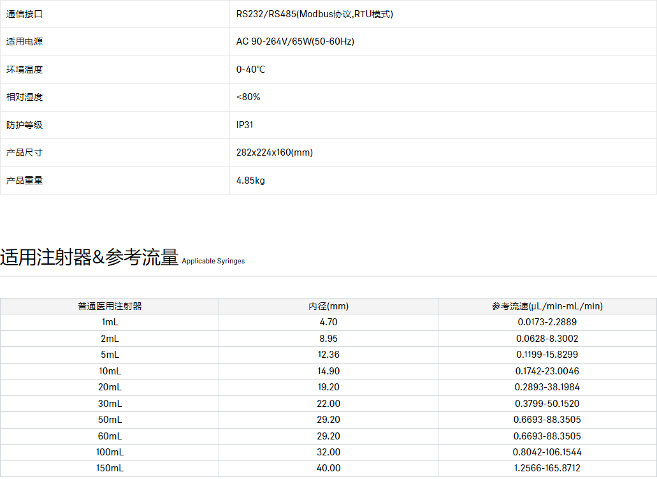
Task: Click the 100mL syringe row cell
Action: 110,452
